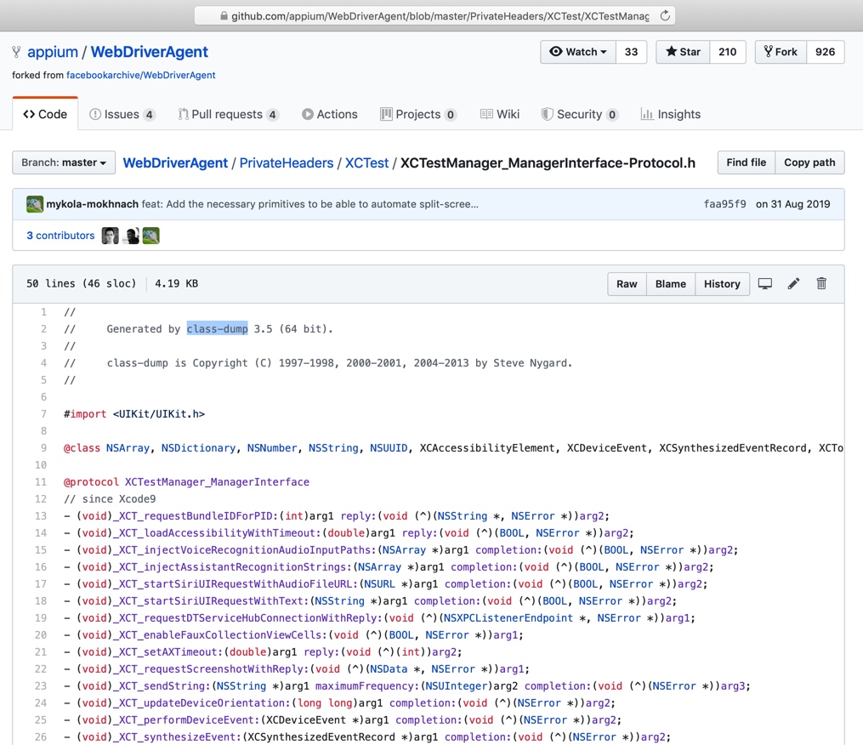This screenshot has height=745, width=863.
Task: Open the commit message link
Action: (309, 204)
